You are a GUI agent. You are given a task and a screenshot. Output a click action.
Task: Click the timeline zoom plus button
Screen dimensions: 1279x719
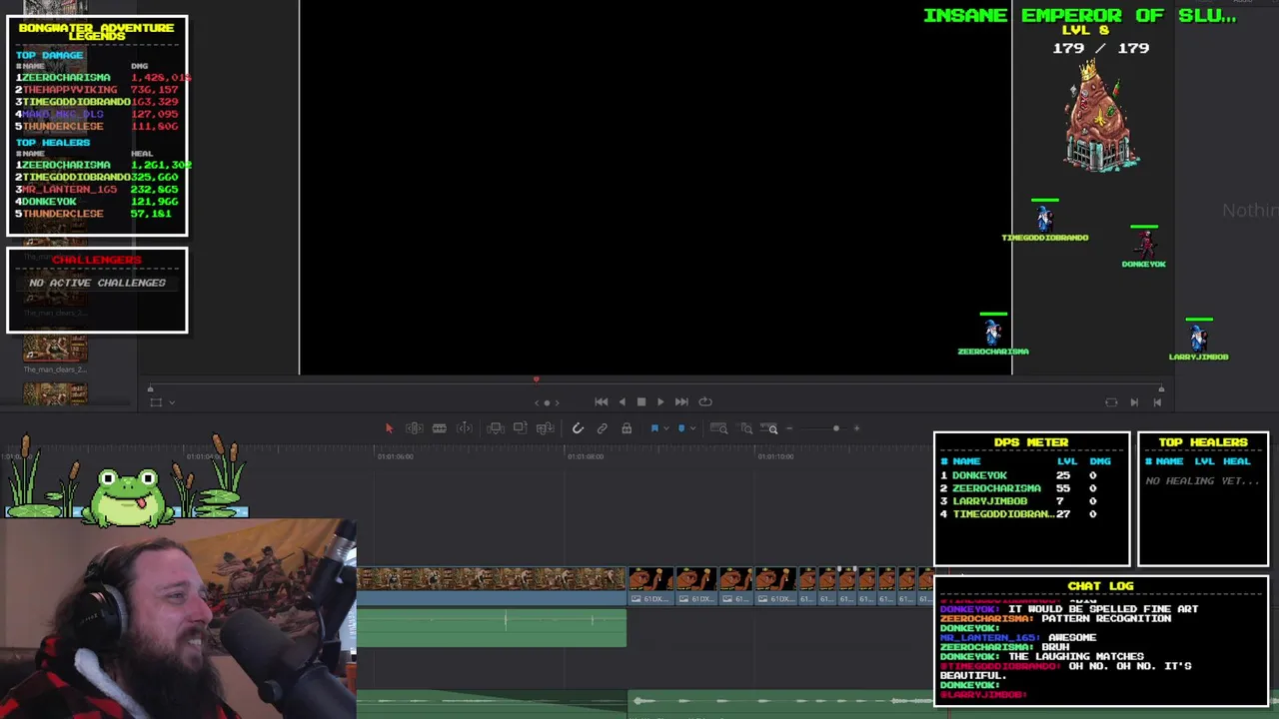point(855,428)
